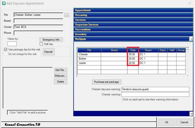Click Webcam button to capture picture
This screenshot has height=128, width=195.
61,76
